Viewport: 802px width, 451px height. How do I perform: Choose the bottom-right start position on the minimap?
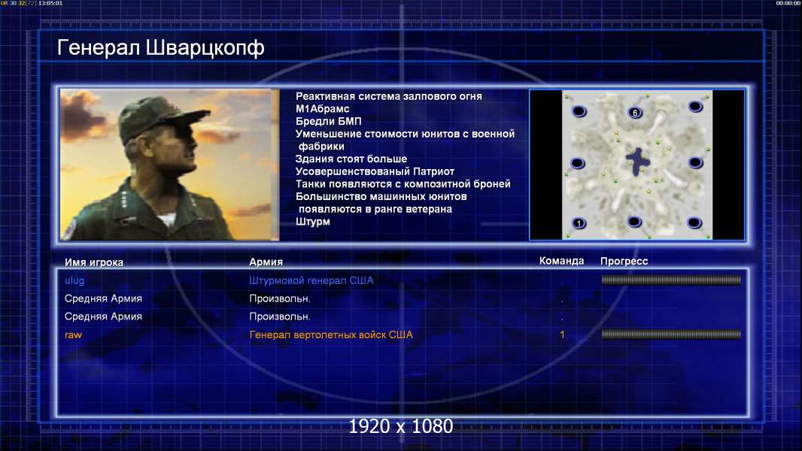pos(694,222)
